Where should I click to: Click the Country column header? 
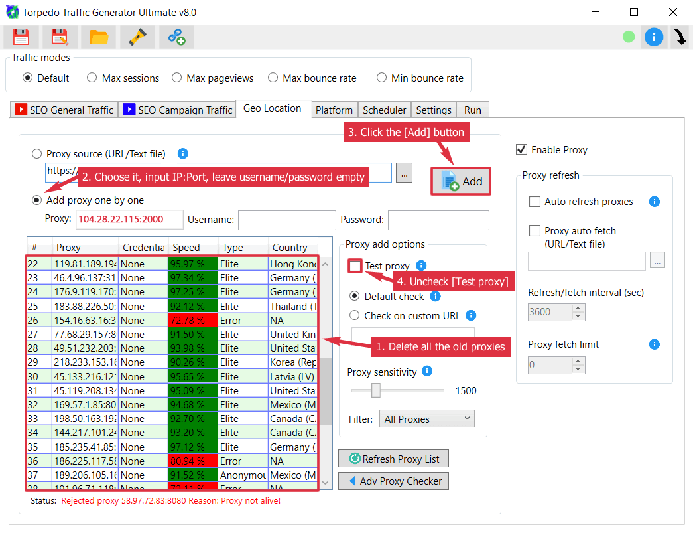click(x=293, y=248)
